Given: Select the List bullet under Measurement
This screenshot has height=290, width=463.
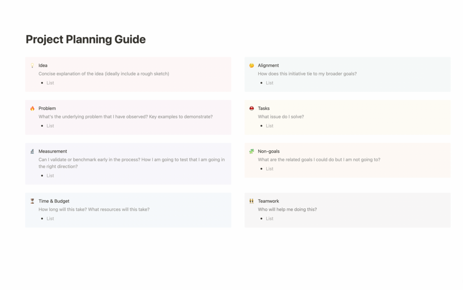Looking at the screenshot, I should pos(50,176).
